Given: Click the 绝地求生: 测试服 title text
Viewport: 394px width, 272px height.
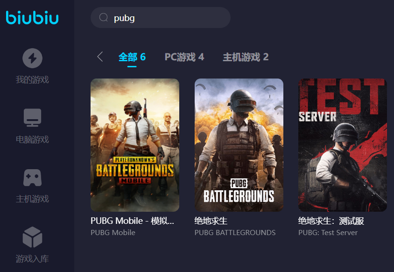Looking at the screenshot, I should [331, 221].
